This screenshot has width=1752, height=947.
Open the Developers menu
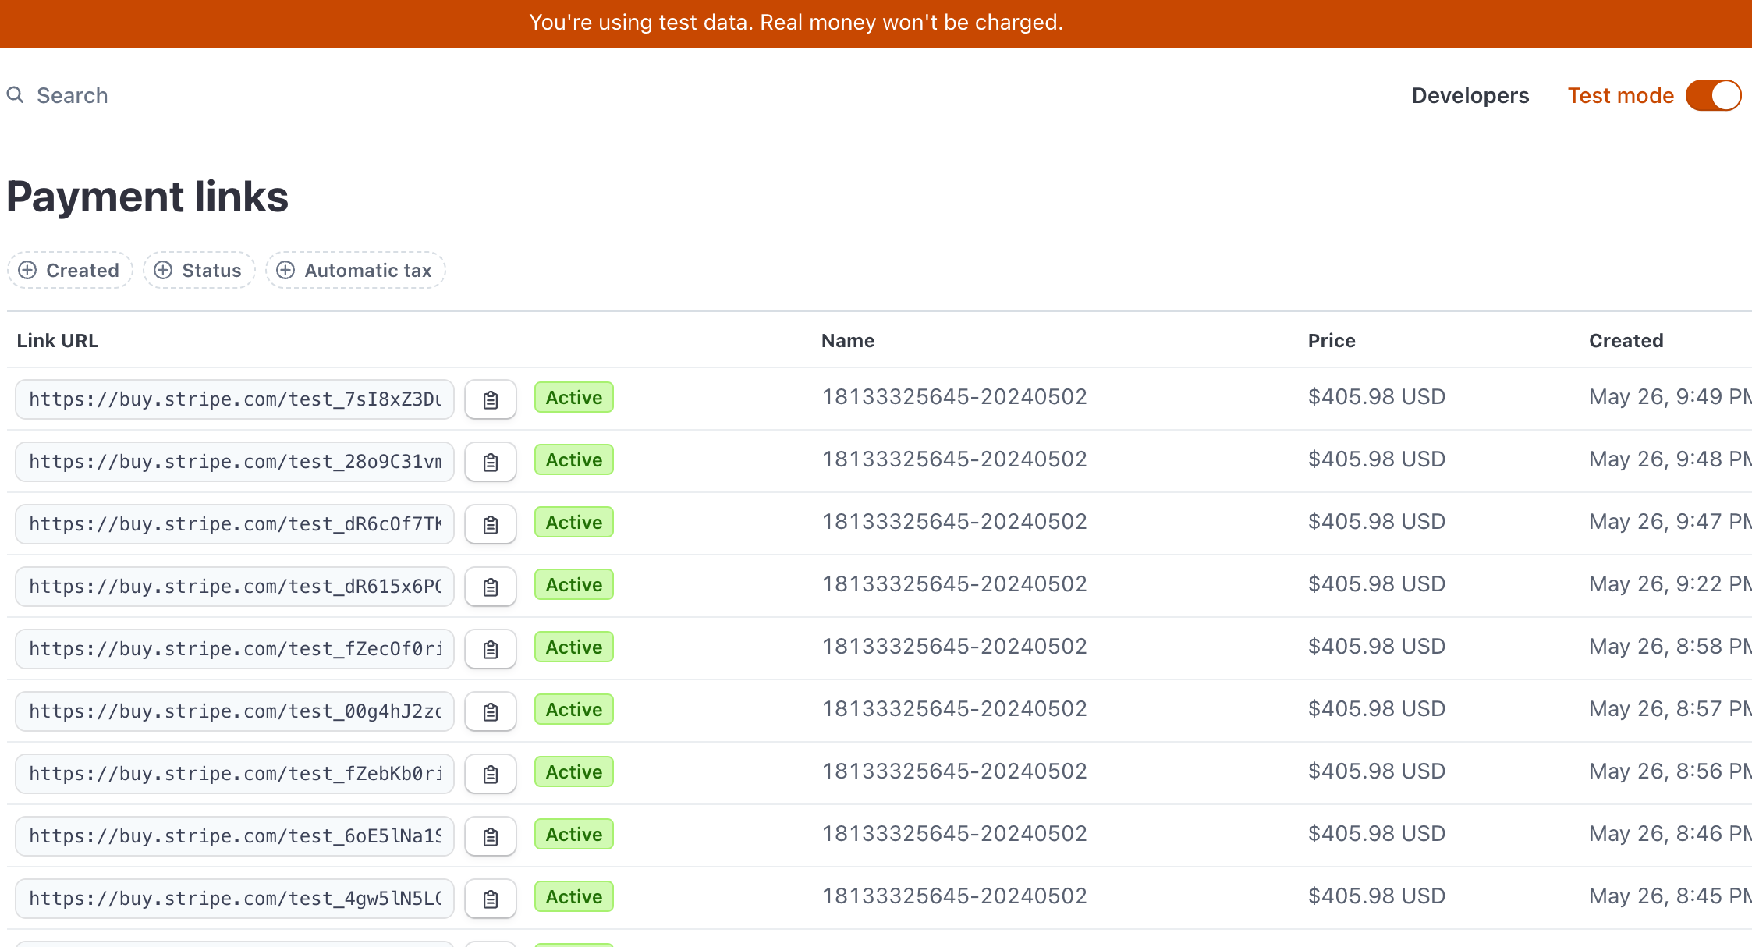(1470, 95)
